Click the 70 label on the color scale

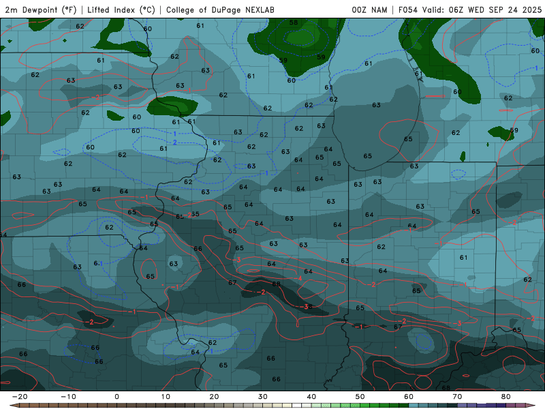coord(457,397)
